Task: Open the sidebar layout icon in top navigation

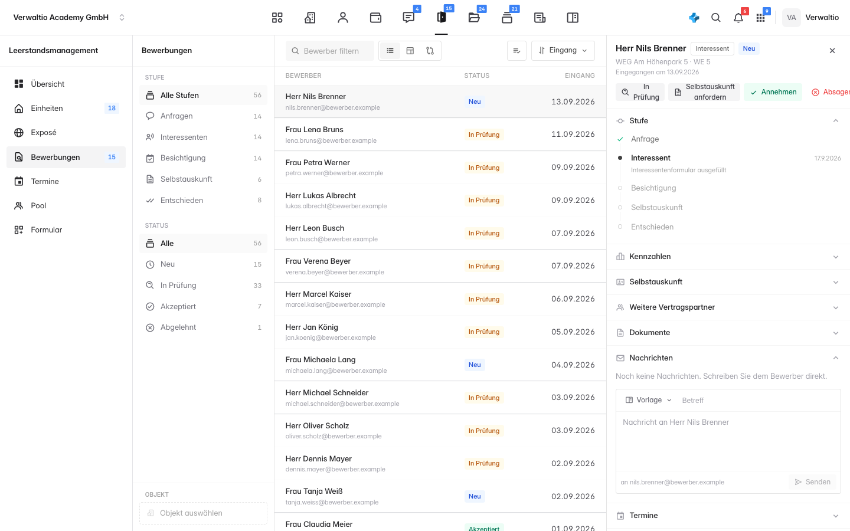Action: pyautogui.click(x=573, y=18)
